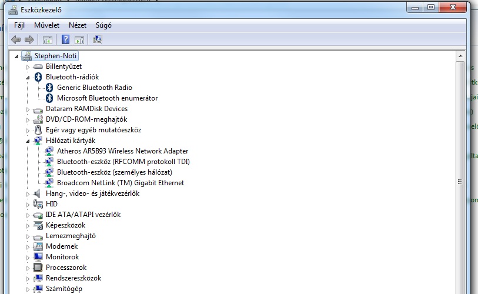Viewport: 478px width, 294px height.
Task: Click the Stephen-Noti computer icon
Action: point(27,56)
